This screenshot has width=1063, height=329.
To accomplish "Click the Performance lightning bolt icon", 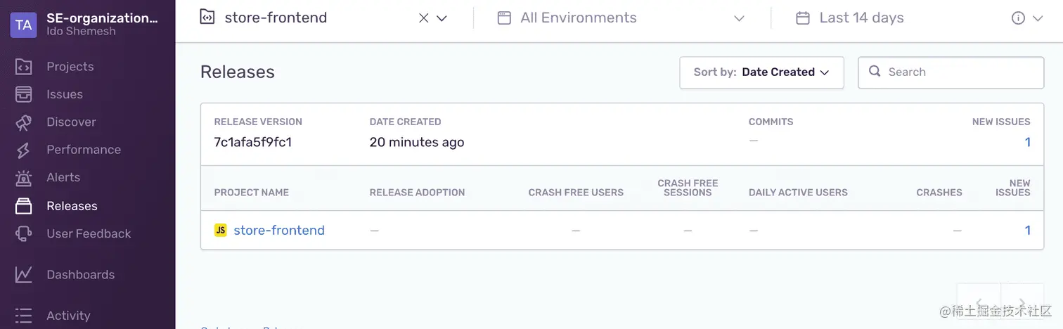I will click(x=23, y=150).
